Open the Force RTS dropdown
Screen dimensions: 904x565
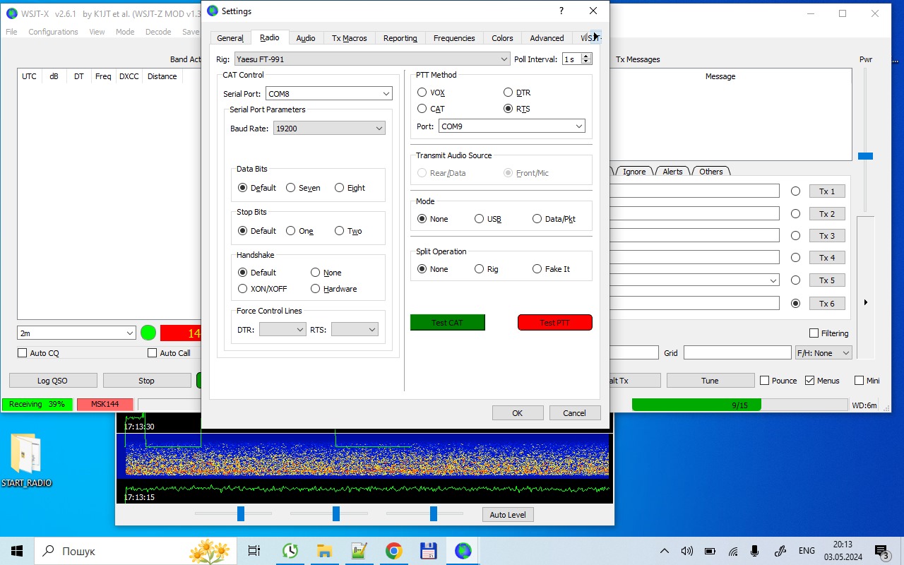tap(355, 329)
